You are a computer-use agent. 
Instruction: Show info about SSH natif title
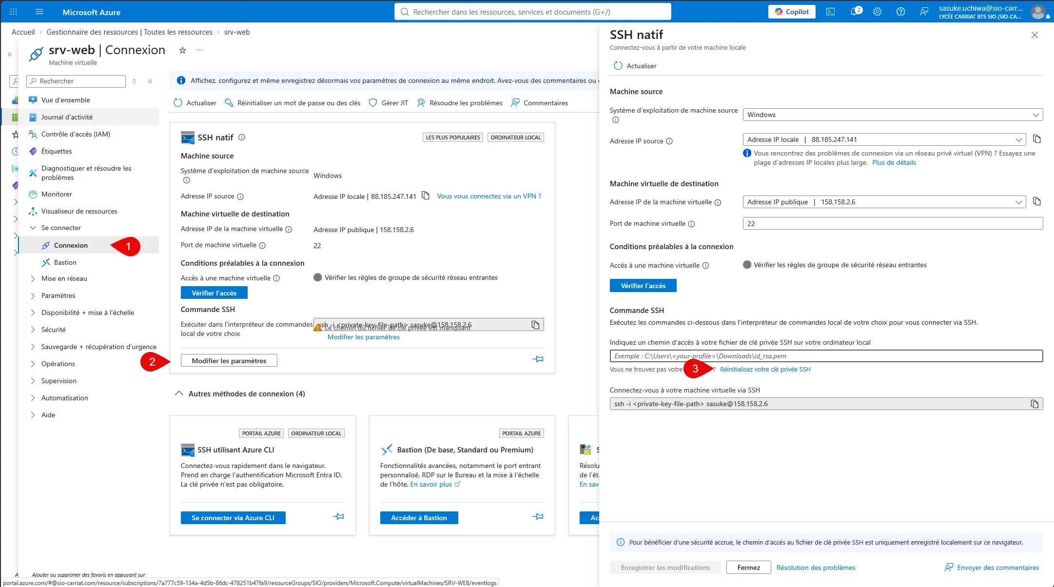tap(242, 137)
